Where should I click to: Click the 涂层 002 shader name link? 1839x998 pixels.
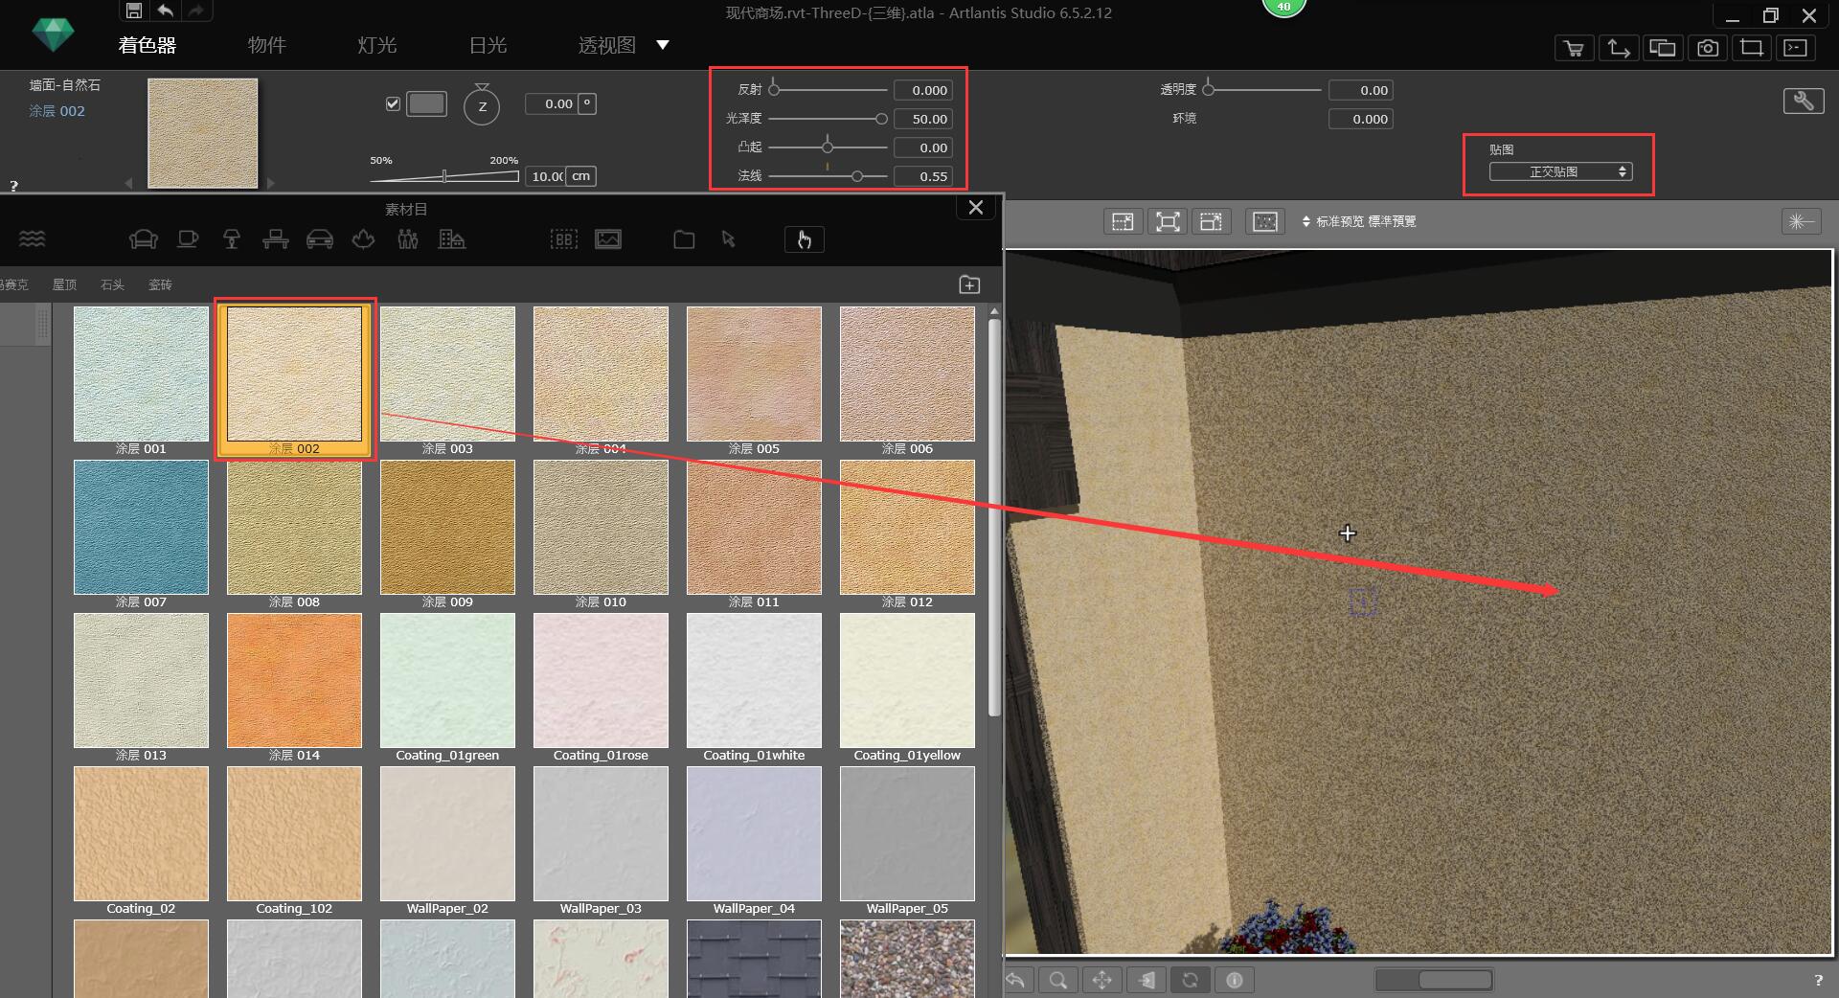point(57,111)
